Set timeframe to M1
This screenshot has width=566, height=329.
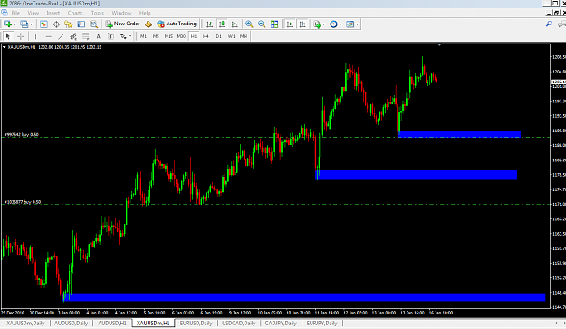143,36
